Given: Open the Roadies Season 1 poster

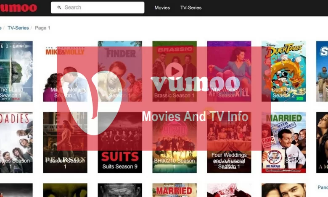Looking at the screenshot, I should (x=16, y=143).
